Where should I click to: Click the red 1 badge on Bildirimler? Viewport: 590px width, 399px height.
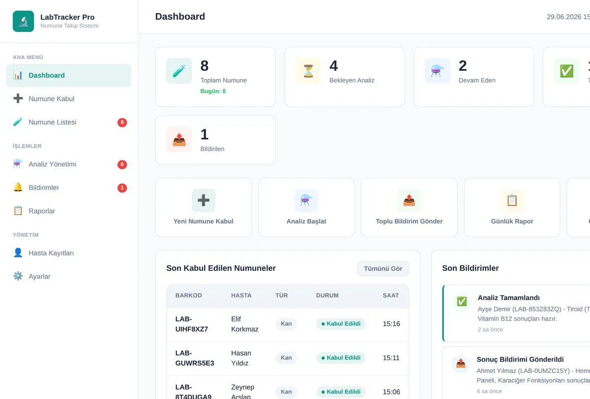pyautogui.click(x=122, y=188)
